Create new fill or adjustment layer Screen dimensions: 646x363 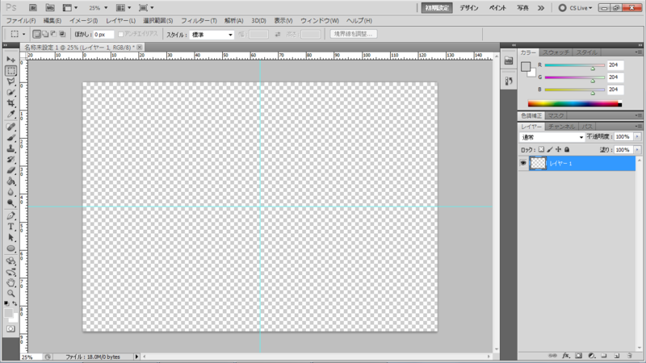(591, 356)
